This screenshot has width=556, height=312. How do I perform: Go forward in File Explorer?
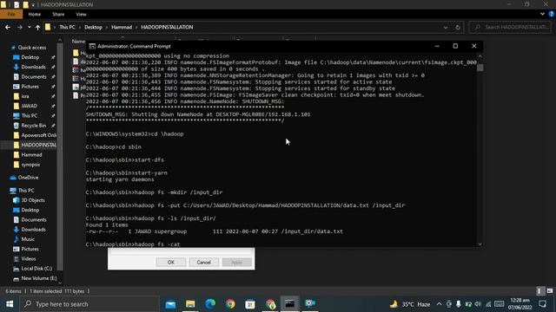point(19,27)
